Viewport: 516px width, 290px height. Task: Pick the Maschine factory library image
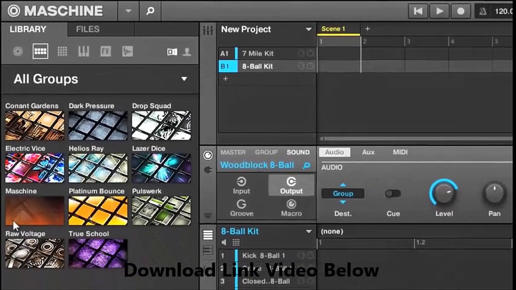coord(35,211)
